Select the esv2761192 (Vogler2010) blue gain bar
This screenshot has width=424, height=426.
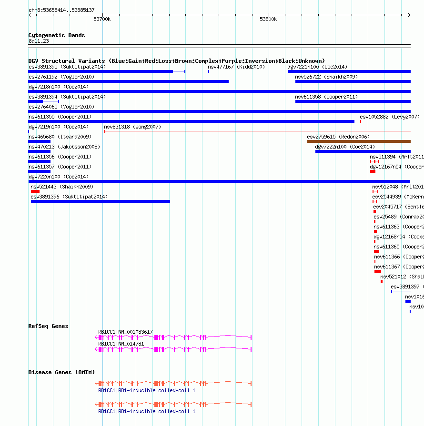(x=128, y=81)
